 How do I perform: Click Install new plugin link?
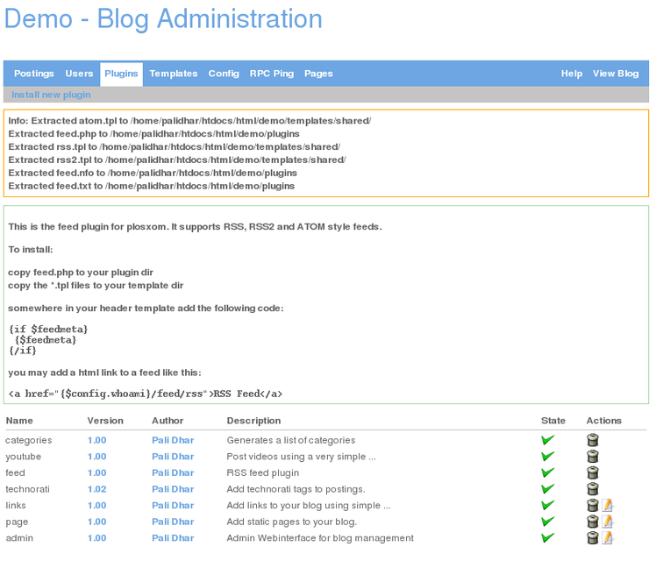pyautogui.click(x=51, y=95)
